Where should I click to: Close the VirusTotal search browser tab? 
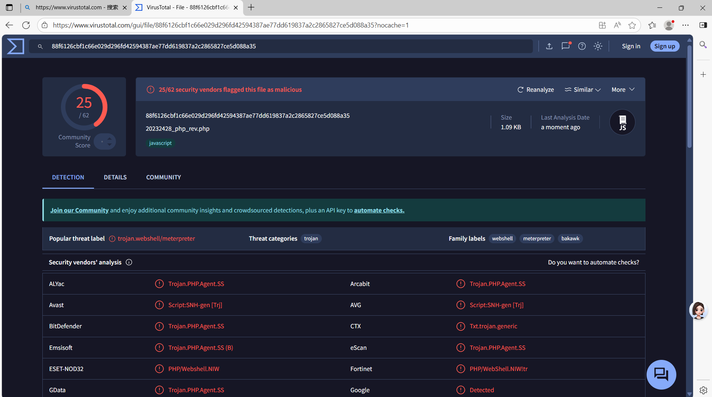click(x=124, y=7)
